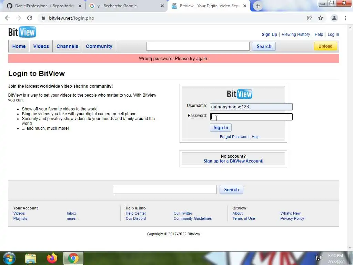Click the lock icon in the address bar
This screenshot has width=353, height=265.
43,18
